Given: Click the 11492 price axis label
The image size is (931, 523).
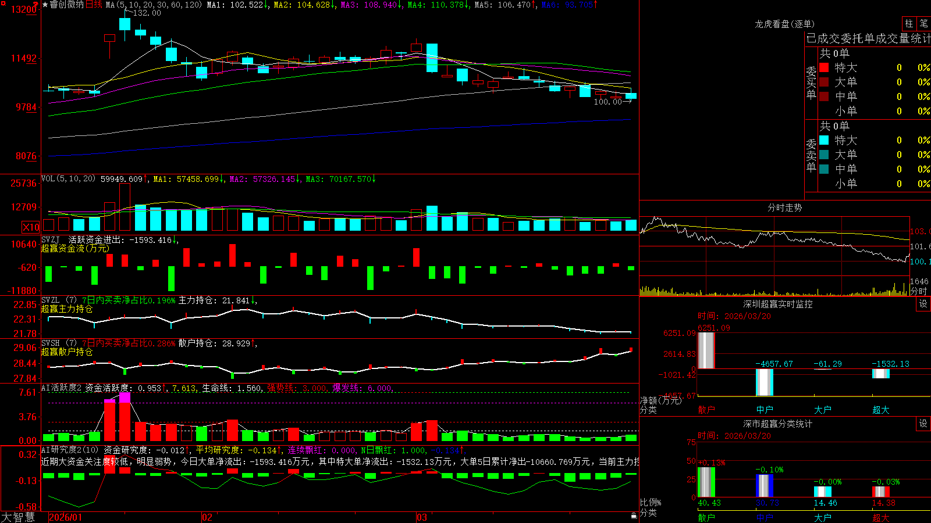Looking at the screenshot, I should tap(24, 58).
